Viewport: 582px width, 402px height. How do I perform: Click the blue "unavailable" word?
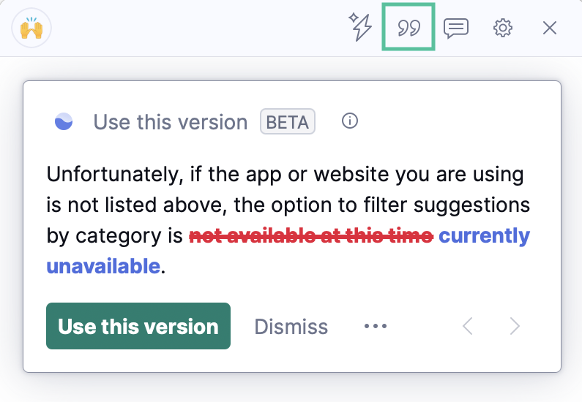102,266
